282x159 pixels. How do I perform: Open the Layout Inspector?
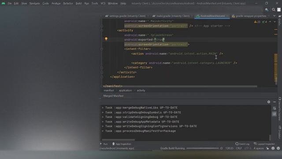point(264,144)
